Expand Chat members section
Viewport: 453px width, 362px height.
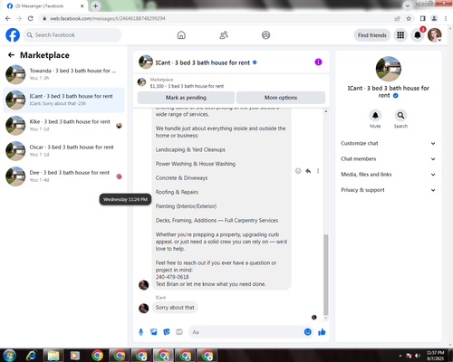[x=388, y=159]
